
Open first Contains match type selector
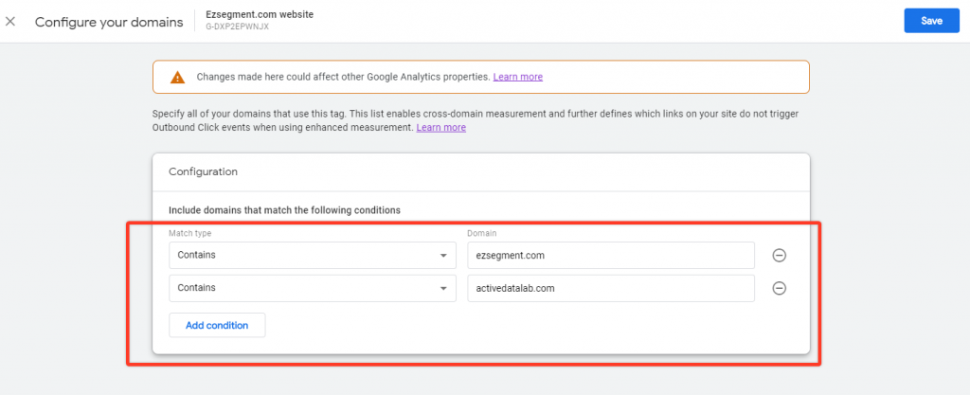pos(313,256)
